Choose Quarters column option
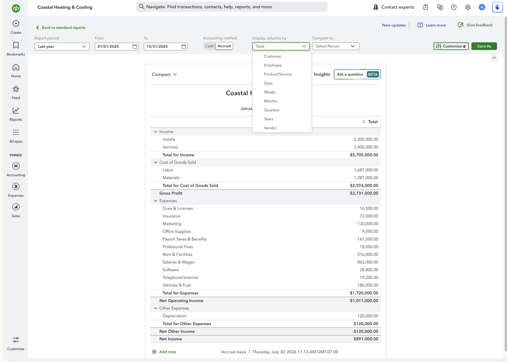 (x=282, y=110)
